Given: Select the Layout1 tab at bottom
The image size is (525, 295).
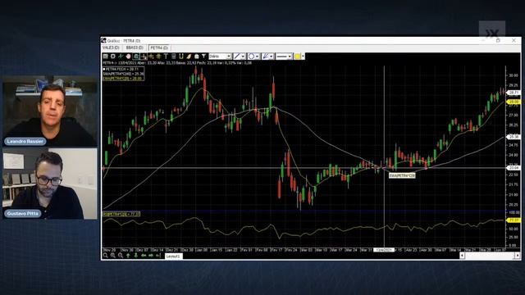Looking at the screenshot, I should point(173,256).
